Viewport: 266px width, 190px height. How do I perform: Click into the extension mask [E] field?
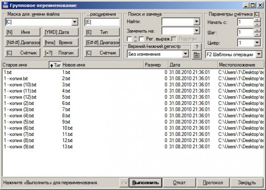coord(102,22)
